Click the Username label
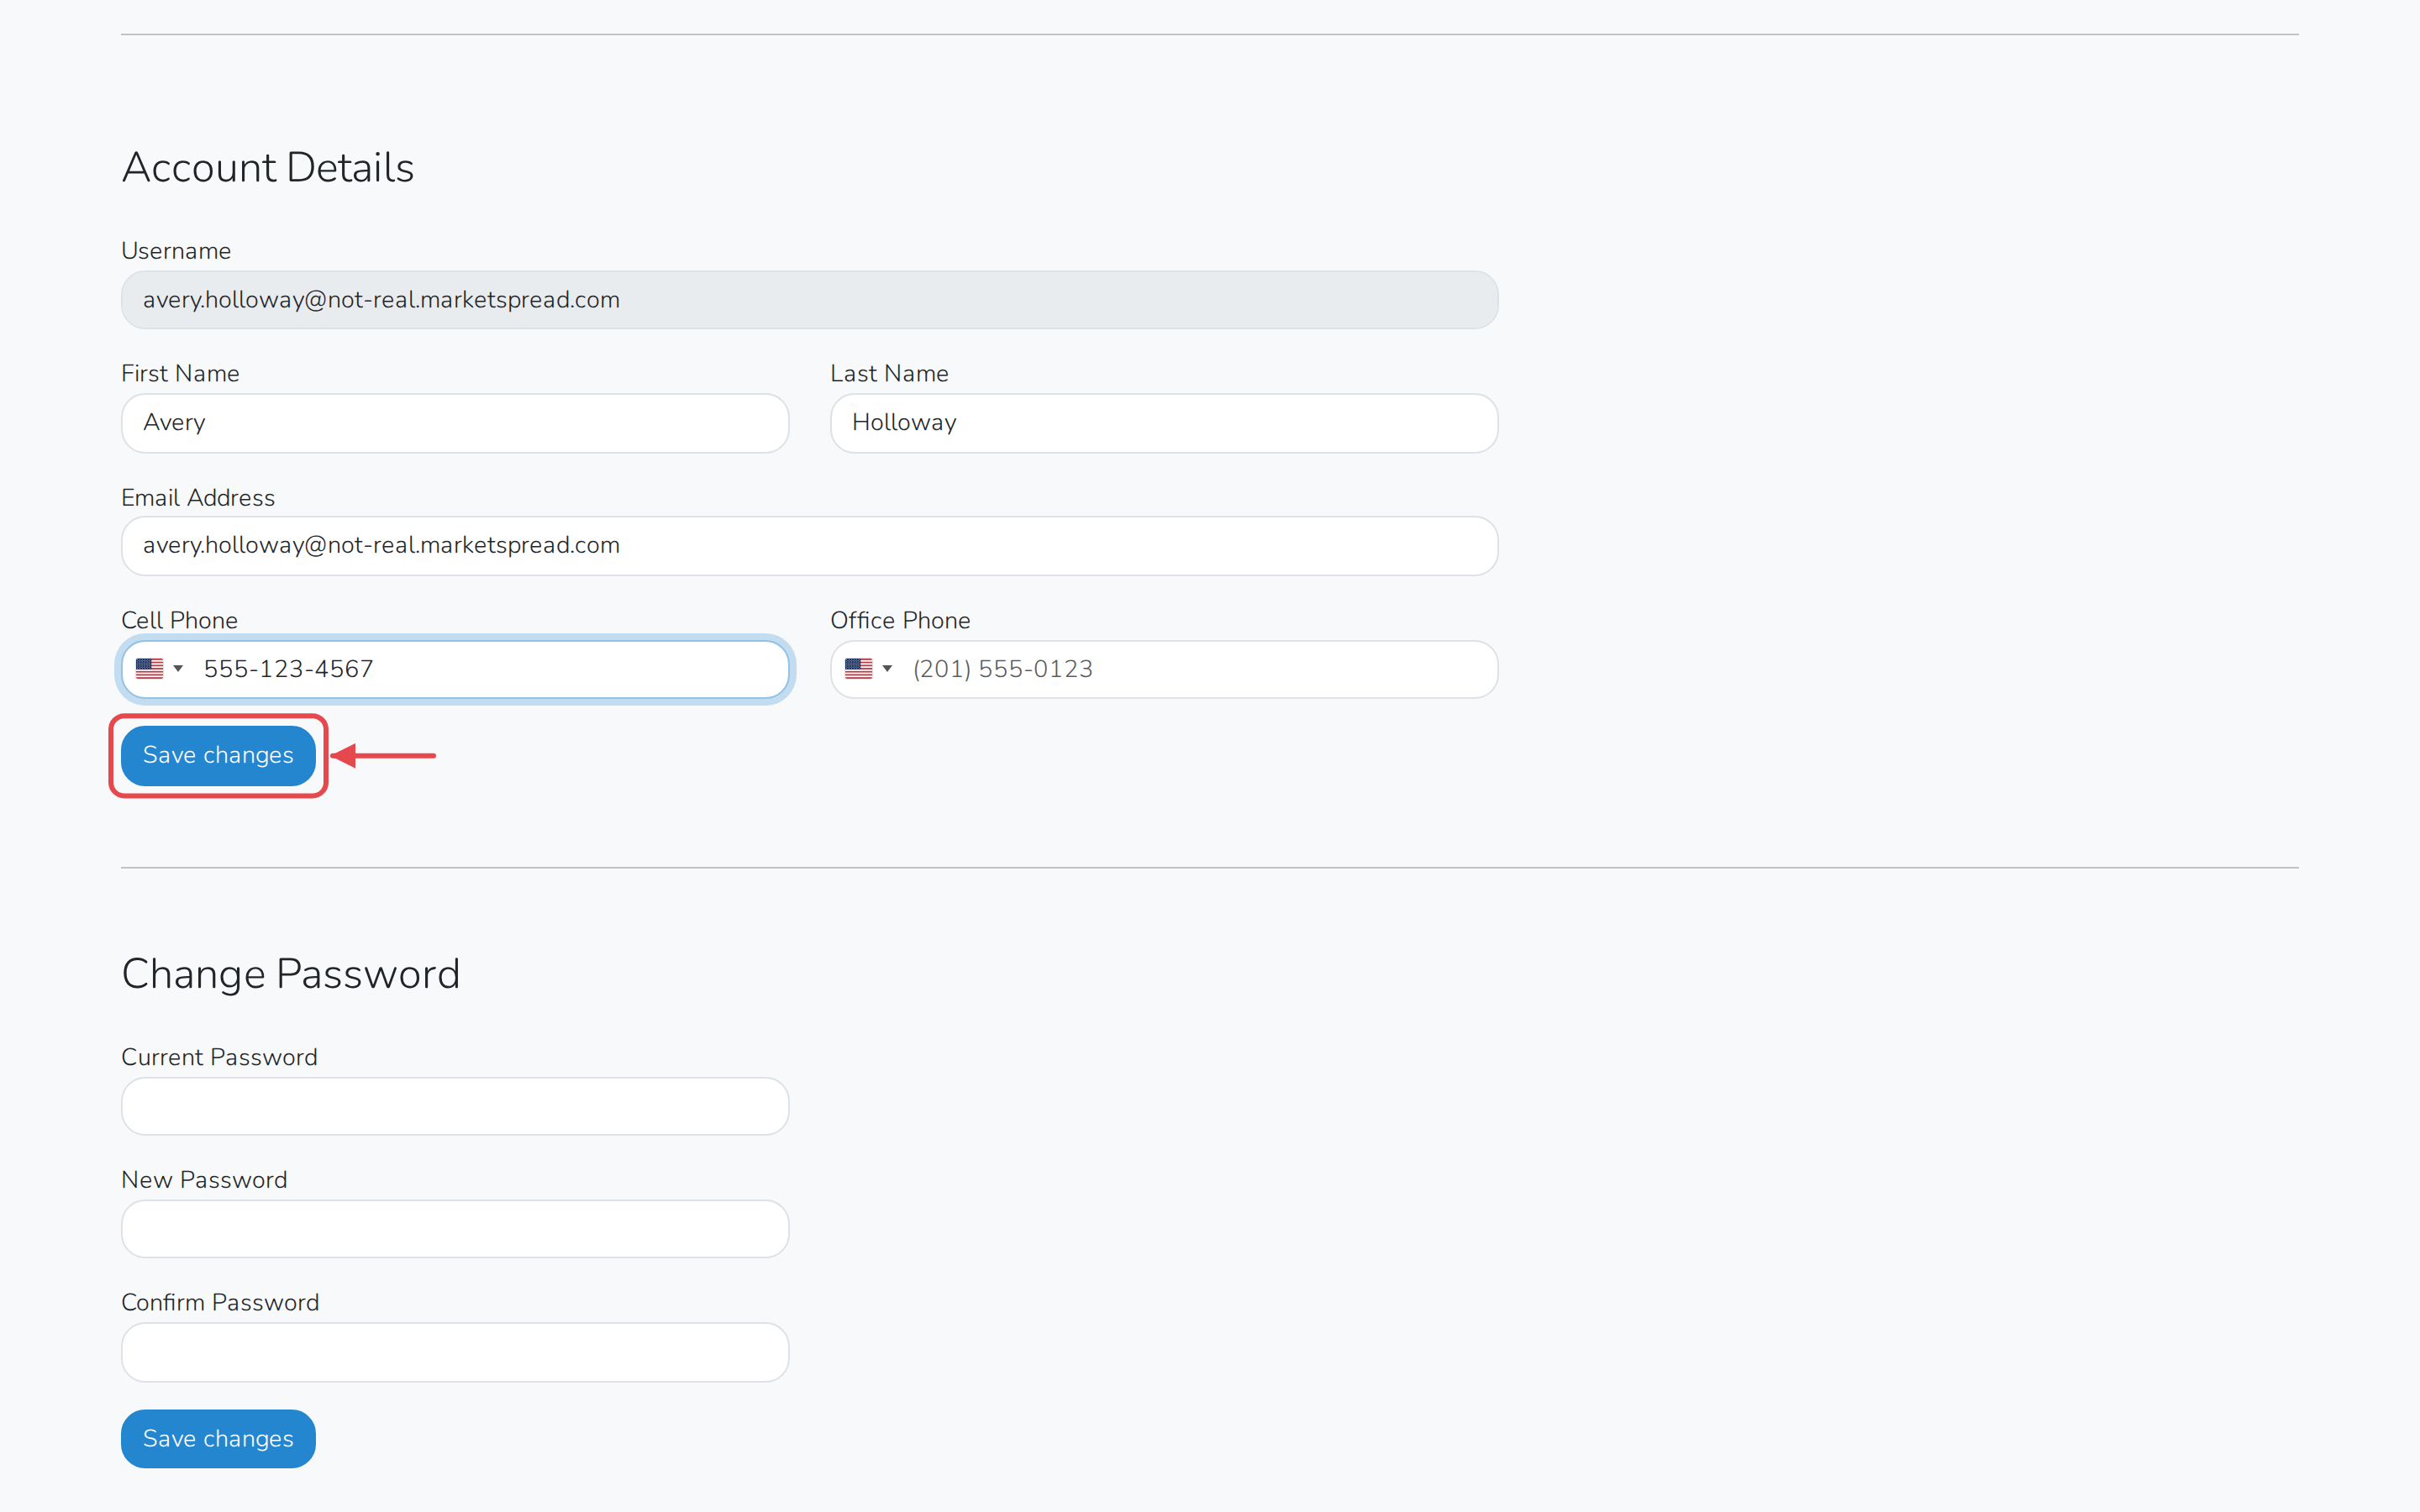The image size is (2420, 1512). click(x=176, y=251)
